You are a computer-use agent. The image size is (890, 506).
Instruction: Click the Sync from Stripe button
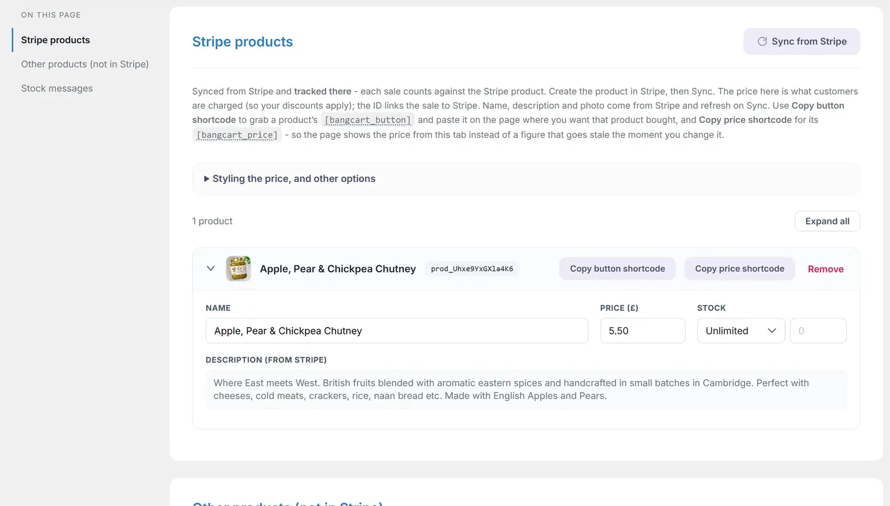(802, 42)
